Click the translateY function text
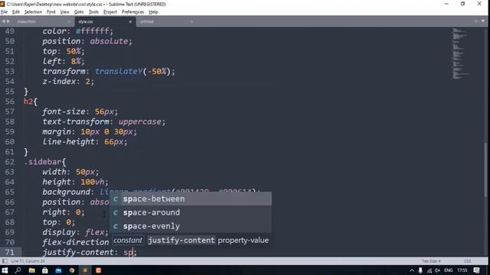 (x=119, y=71)
